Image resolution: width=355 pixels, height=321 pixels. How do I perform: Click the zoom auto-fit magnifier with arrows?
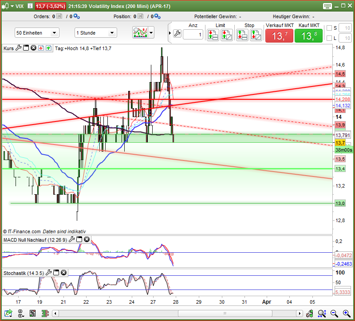coord(322,313)
